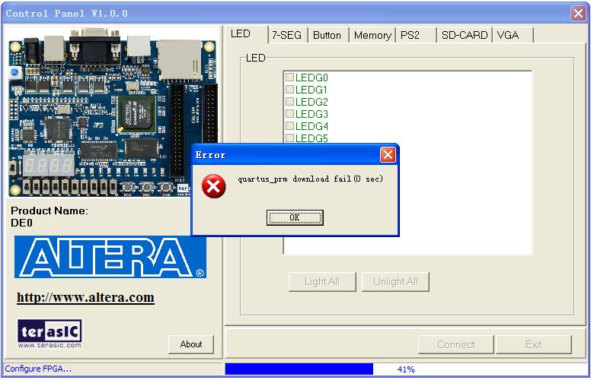Toggle the LEDG1 checkbox
Screen dimensions: 591x380
tap(289, 89)
